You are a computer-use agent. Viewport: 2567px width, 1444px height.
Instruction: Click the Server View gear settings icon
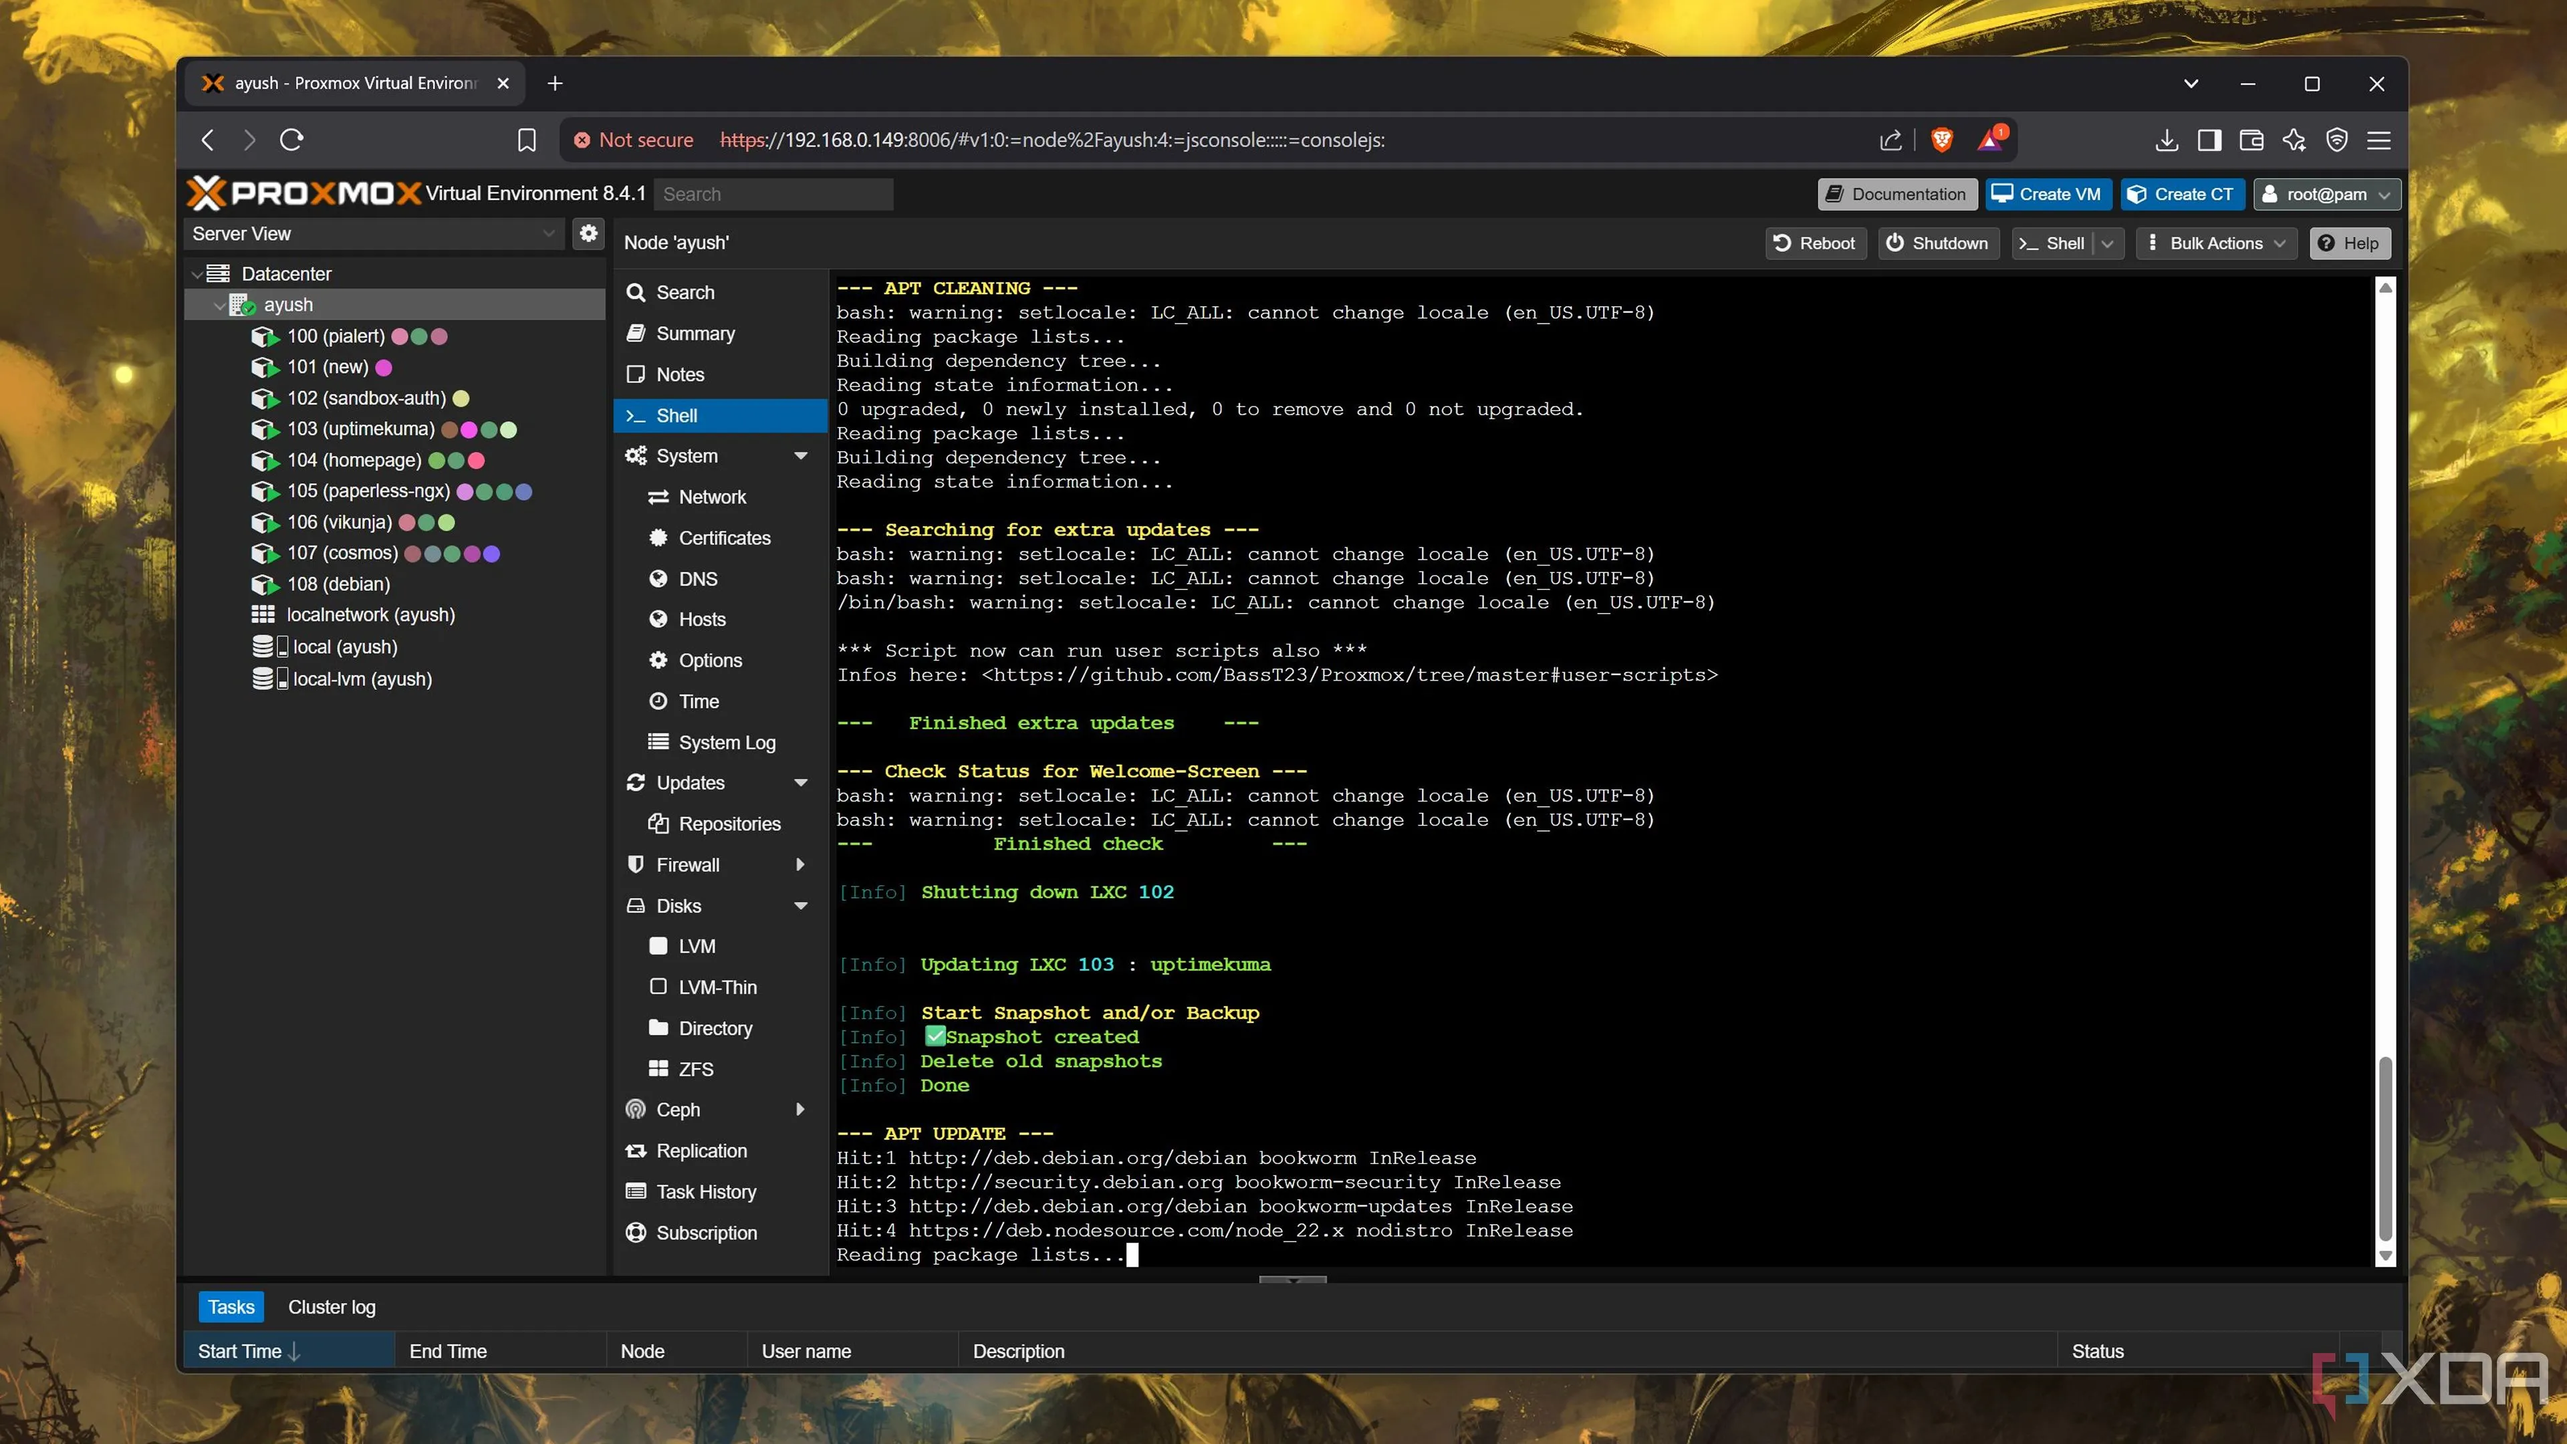(x=589, y=233)
